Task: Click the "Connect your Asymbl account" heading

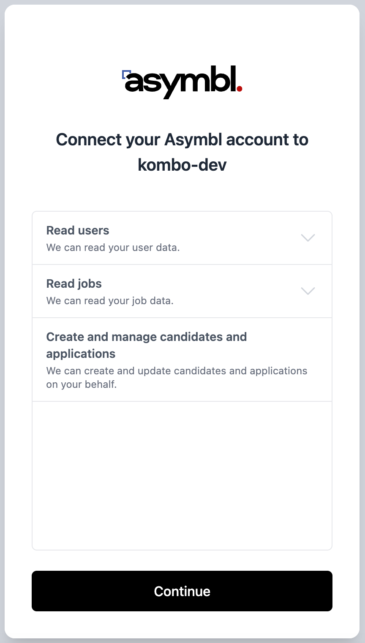Action: (182, 139)
